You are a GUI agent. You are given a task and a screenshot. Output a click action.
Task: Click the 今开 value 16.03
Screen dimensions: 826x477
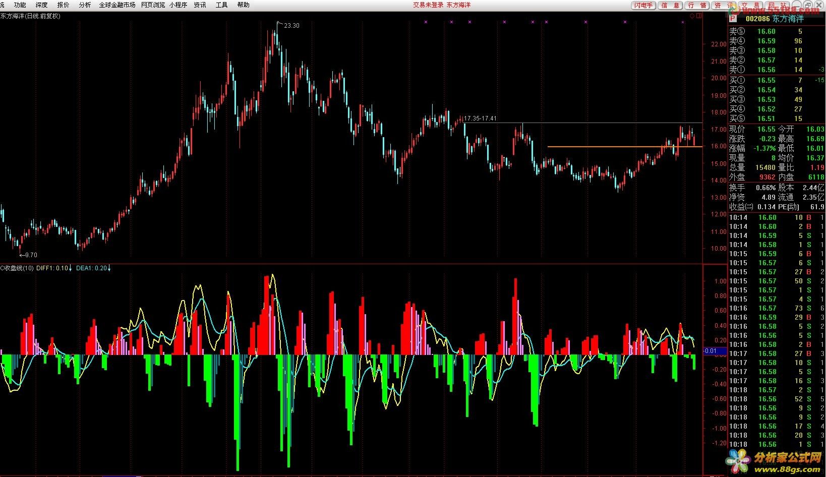(x=815, y=129)
